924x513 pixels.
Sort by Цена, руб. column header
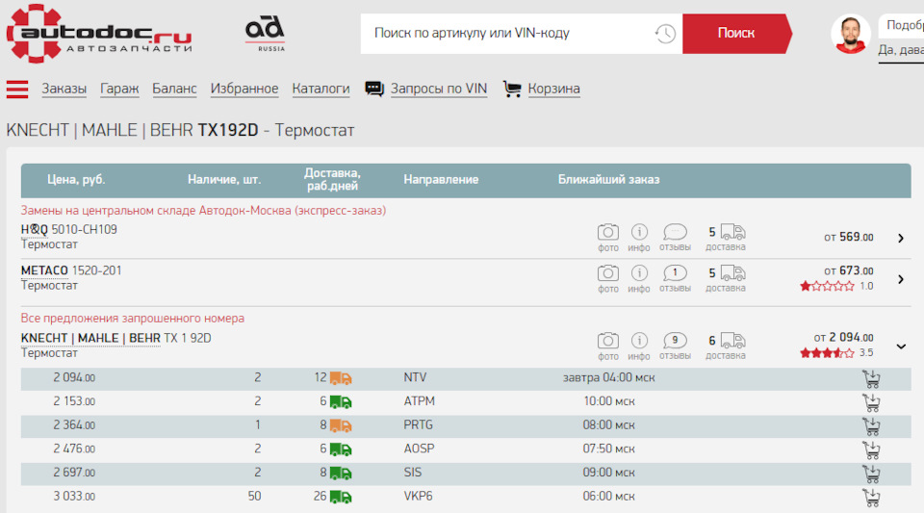coord(76,180)
